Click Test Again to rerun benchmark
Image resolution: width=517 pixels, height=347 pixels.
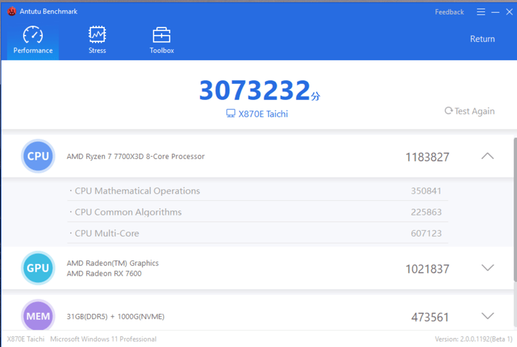469,111
